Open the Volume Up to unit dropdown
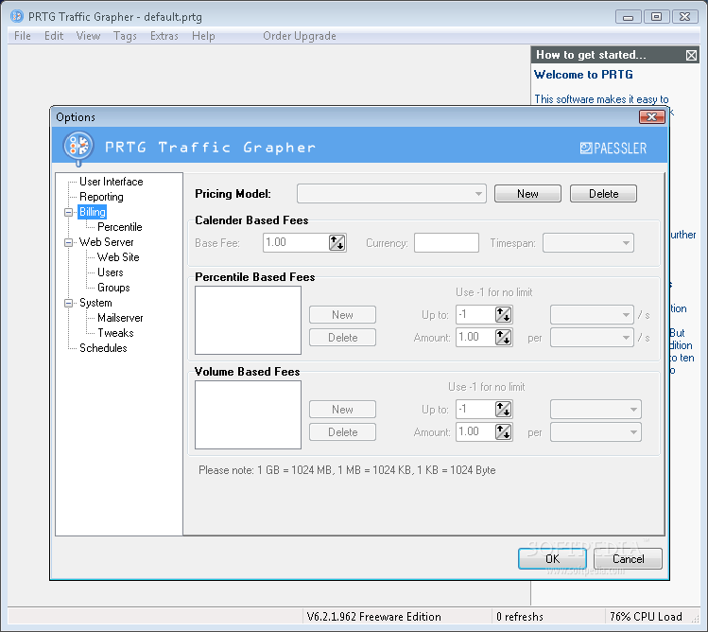This screenshot has height=632, width=708. pyautogui.click(x=596, y=409)
